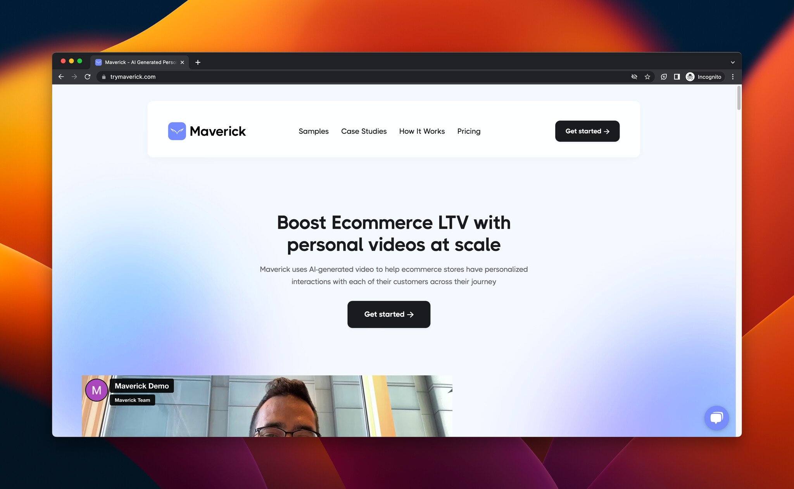Click the new tab plus button
The width and height of the screenshot is (794, 489).
coord(198,62)
